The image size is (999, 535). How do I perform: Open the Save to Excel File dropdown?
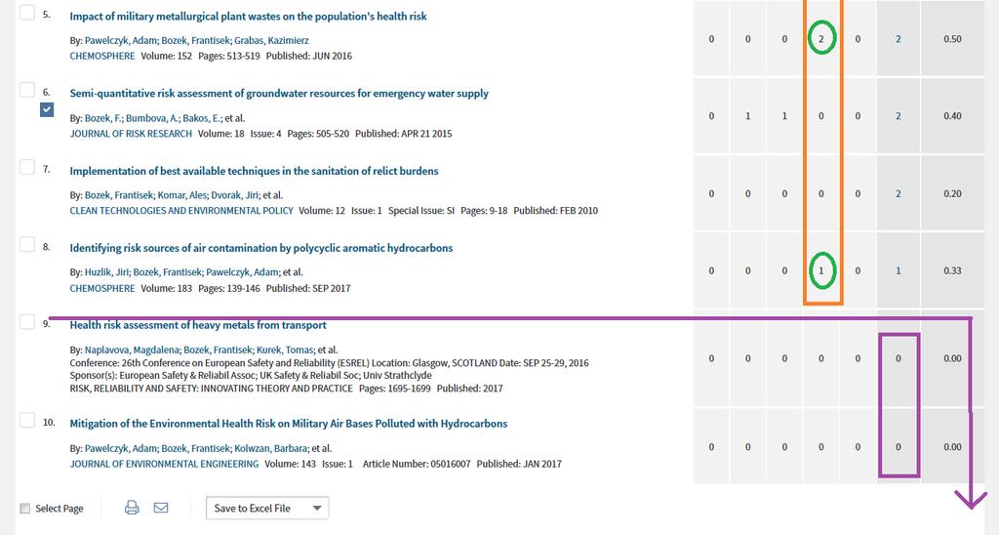click(267, 509)
